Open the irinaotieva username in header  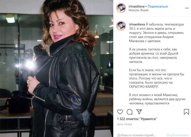[136, 6]
